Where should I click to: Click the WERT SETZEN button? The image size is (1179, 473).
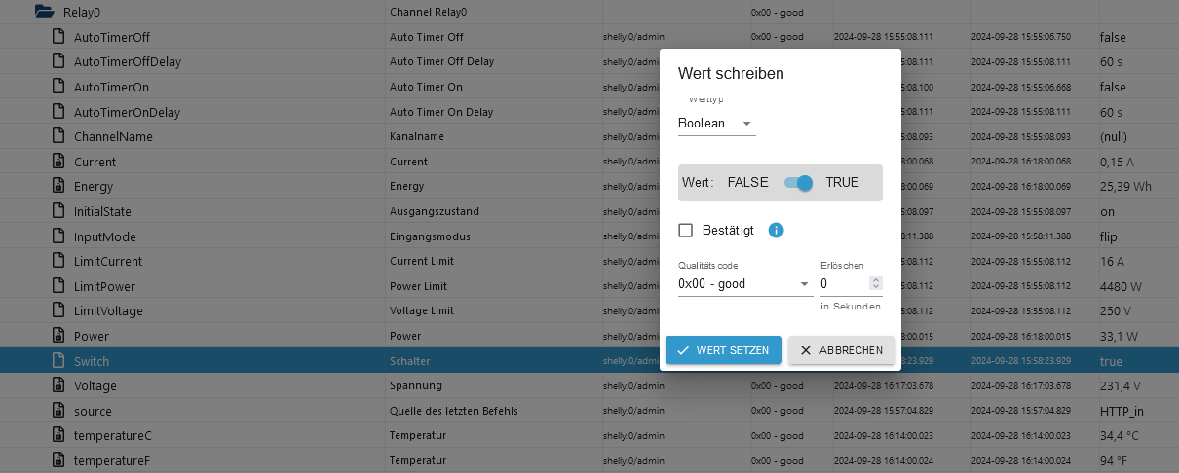point(724,350)
